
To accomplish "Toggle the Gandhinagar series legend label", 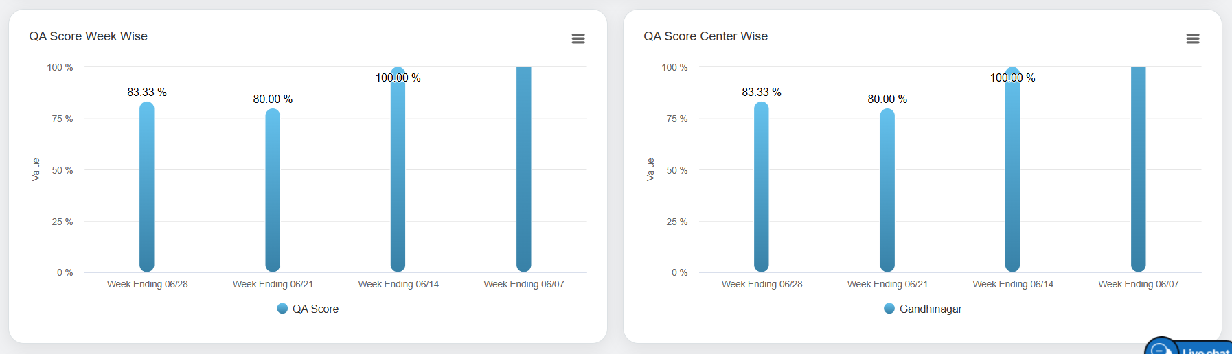I will click(x=931, y=309).
